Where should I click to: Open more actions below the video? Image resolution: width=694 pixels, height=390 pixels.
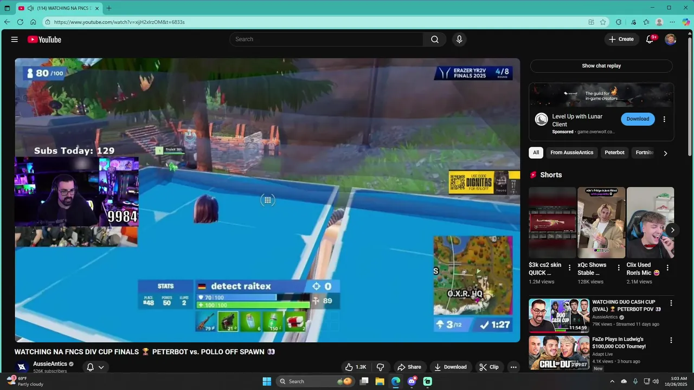[513, 367]
